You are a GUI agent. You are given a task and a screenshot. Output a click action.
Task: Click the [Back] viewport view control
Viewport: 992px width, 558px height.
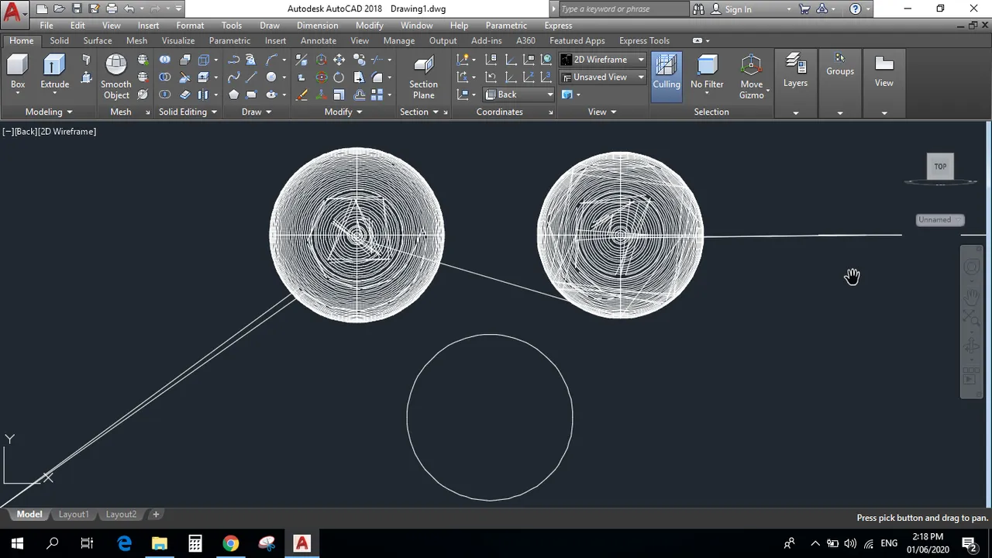tap(25, 132)
